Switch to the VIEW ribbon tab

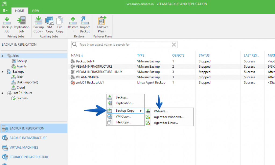coord(35,11)
